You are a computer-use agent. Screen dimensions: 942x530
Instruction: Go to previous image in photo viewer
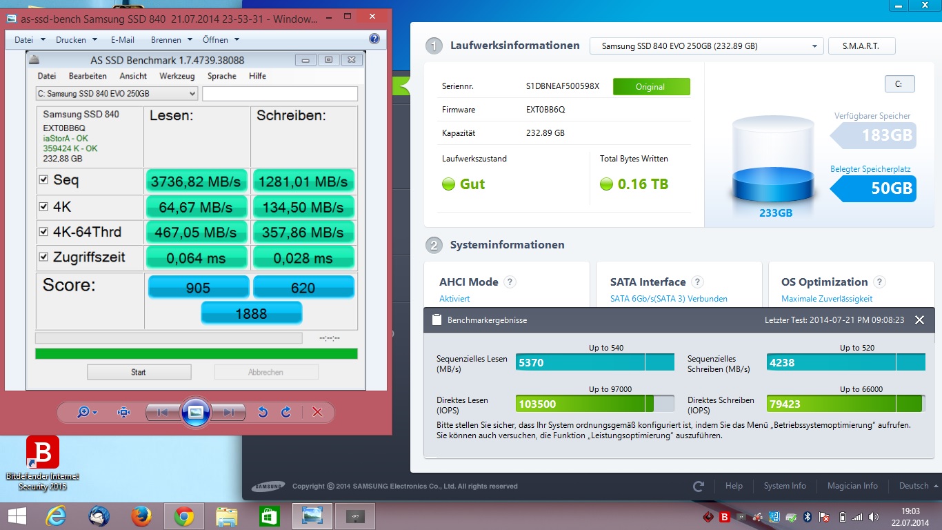[162, 412]
